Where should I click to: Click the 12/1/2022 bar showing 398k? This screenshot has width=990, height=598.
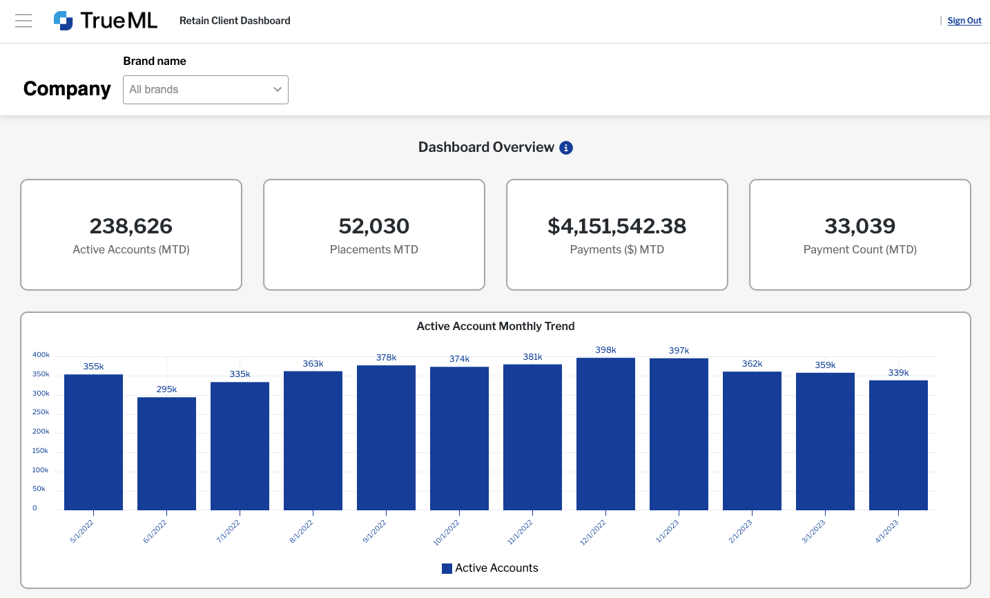coord(605,434)
